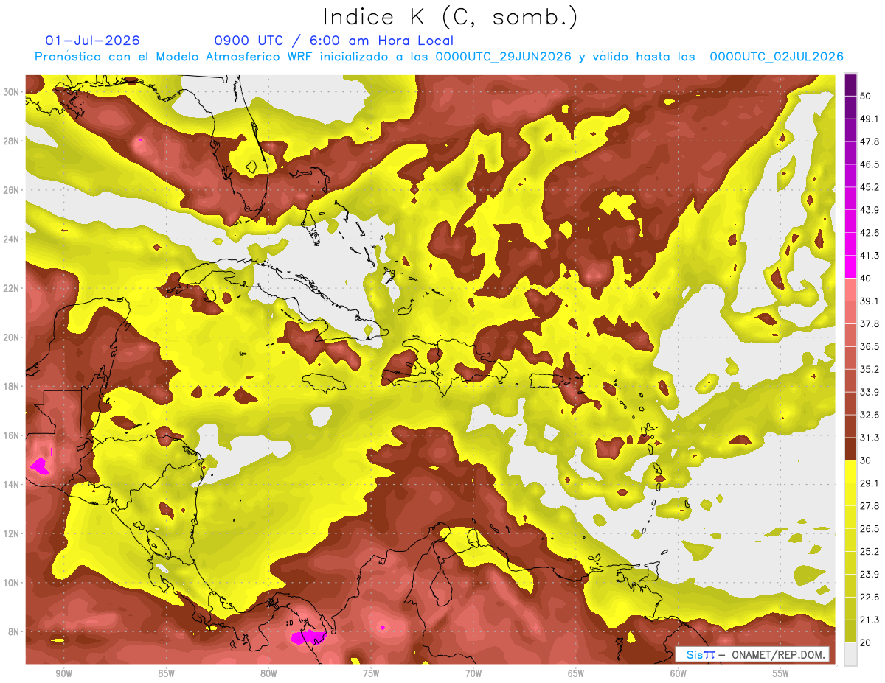Click the colorbar label '31.3'
This screenshot has width=885, height=683.
click(869, 438)
